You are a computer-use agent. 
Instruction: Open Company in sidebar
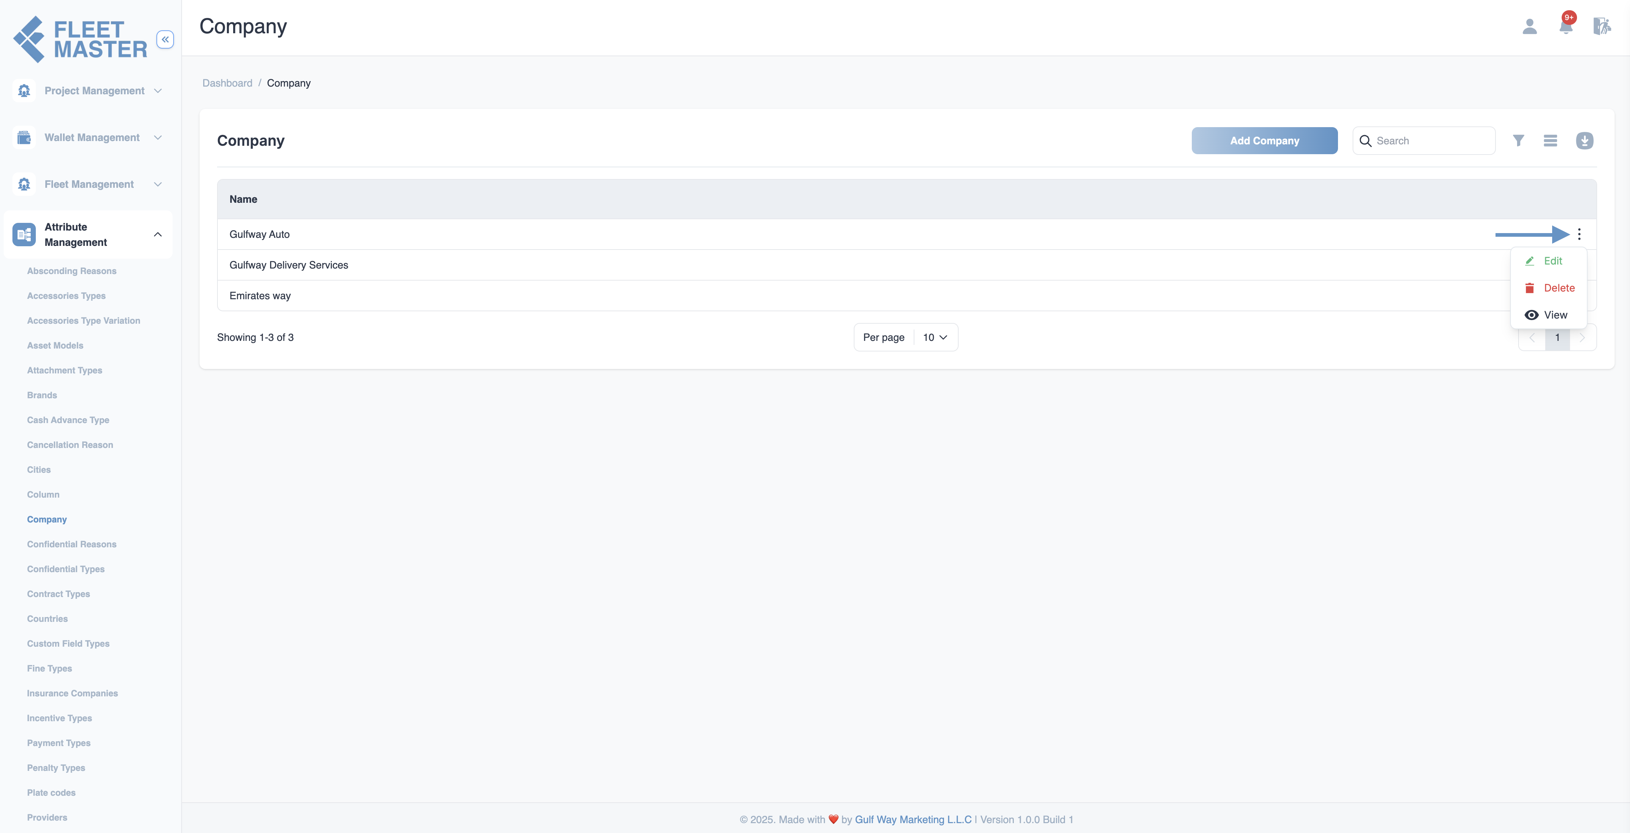(47, 519)
